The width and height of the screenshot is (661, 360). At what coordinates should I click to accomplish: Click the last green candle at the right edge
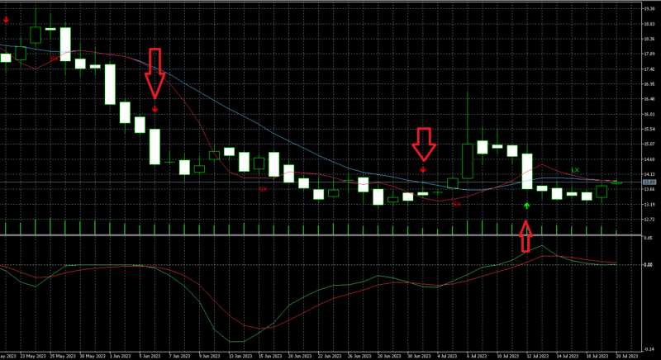pyautogui.click(x=602, y=192)
